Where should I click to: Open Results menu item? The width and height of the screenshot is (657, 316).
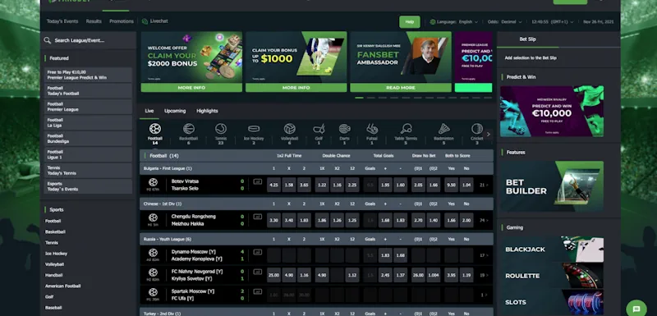(94, 21)
